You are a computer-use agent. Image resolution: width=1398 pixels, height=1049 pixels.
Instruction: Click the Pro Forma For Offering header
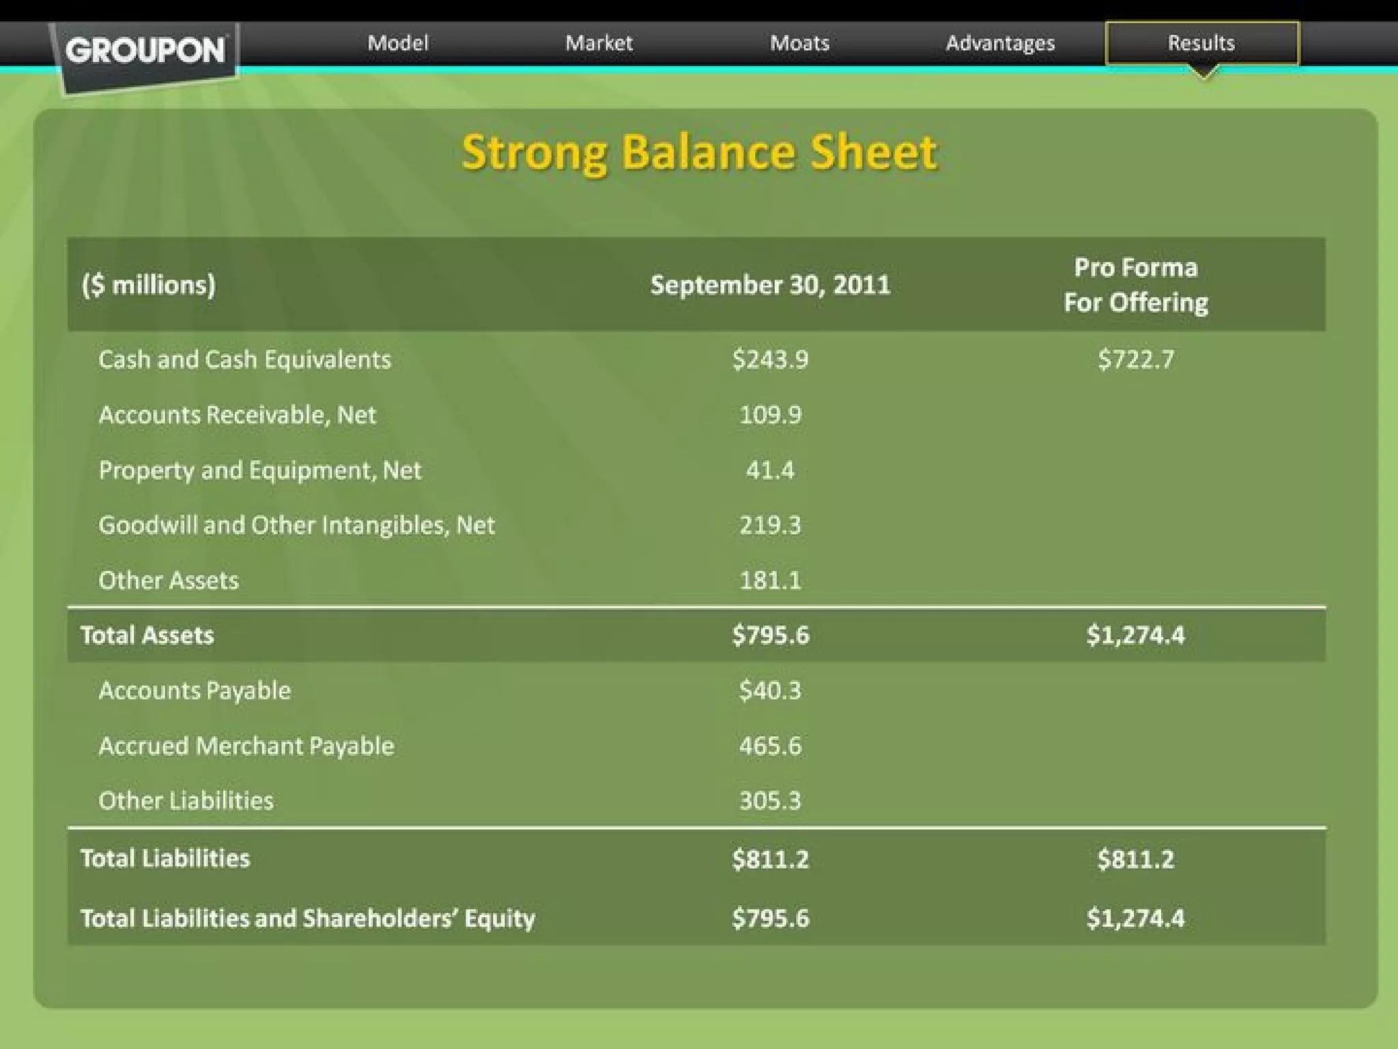point(1136,285)
